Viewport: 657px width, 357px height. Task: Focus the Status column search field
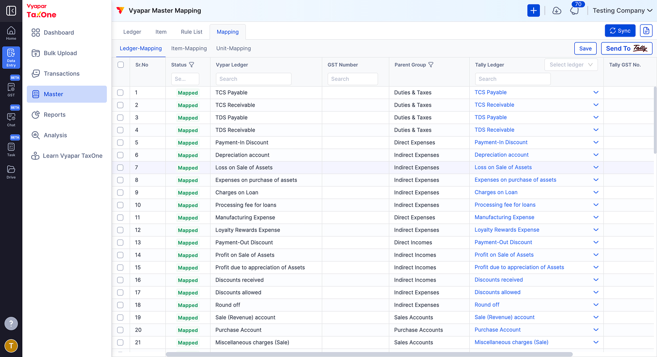[x=185, y=79]
